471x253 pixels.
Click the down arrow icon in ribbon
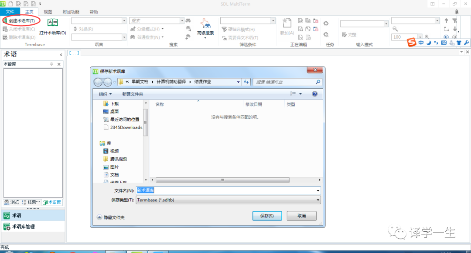(x=455, y=29)
